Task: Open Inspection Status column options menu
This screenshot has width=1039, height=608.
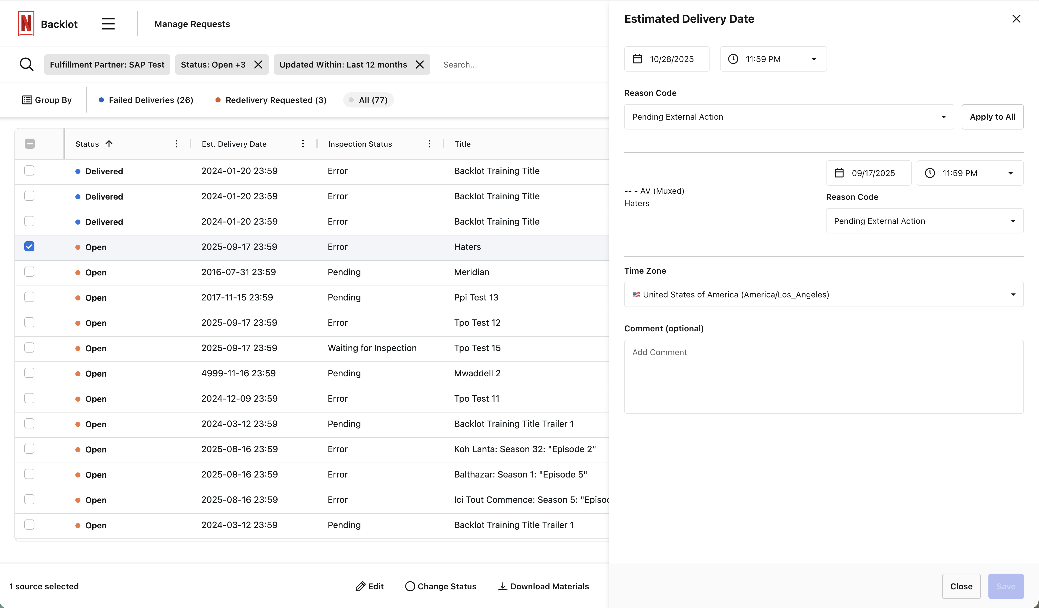Action: click(x=429, y=144)
